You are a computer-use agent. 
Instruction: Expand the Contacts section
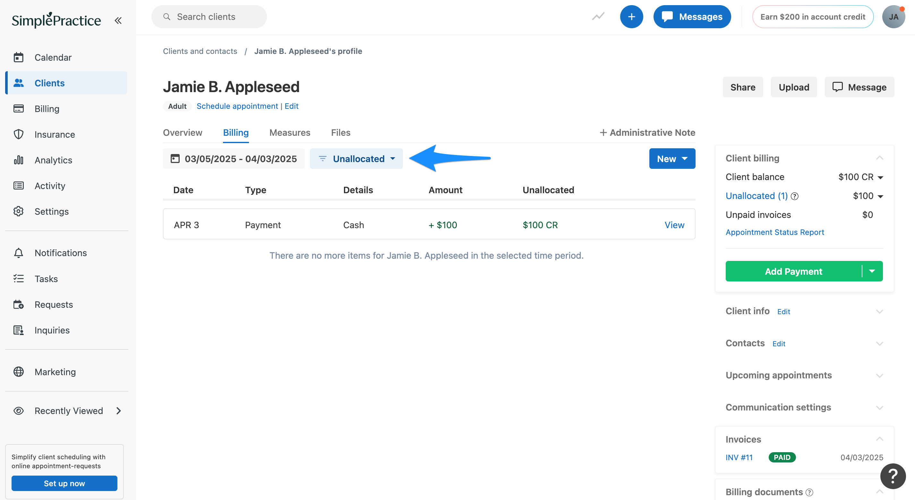pos(879,343)
